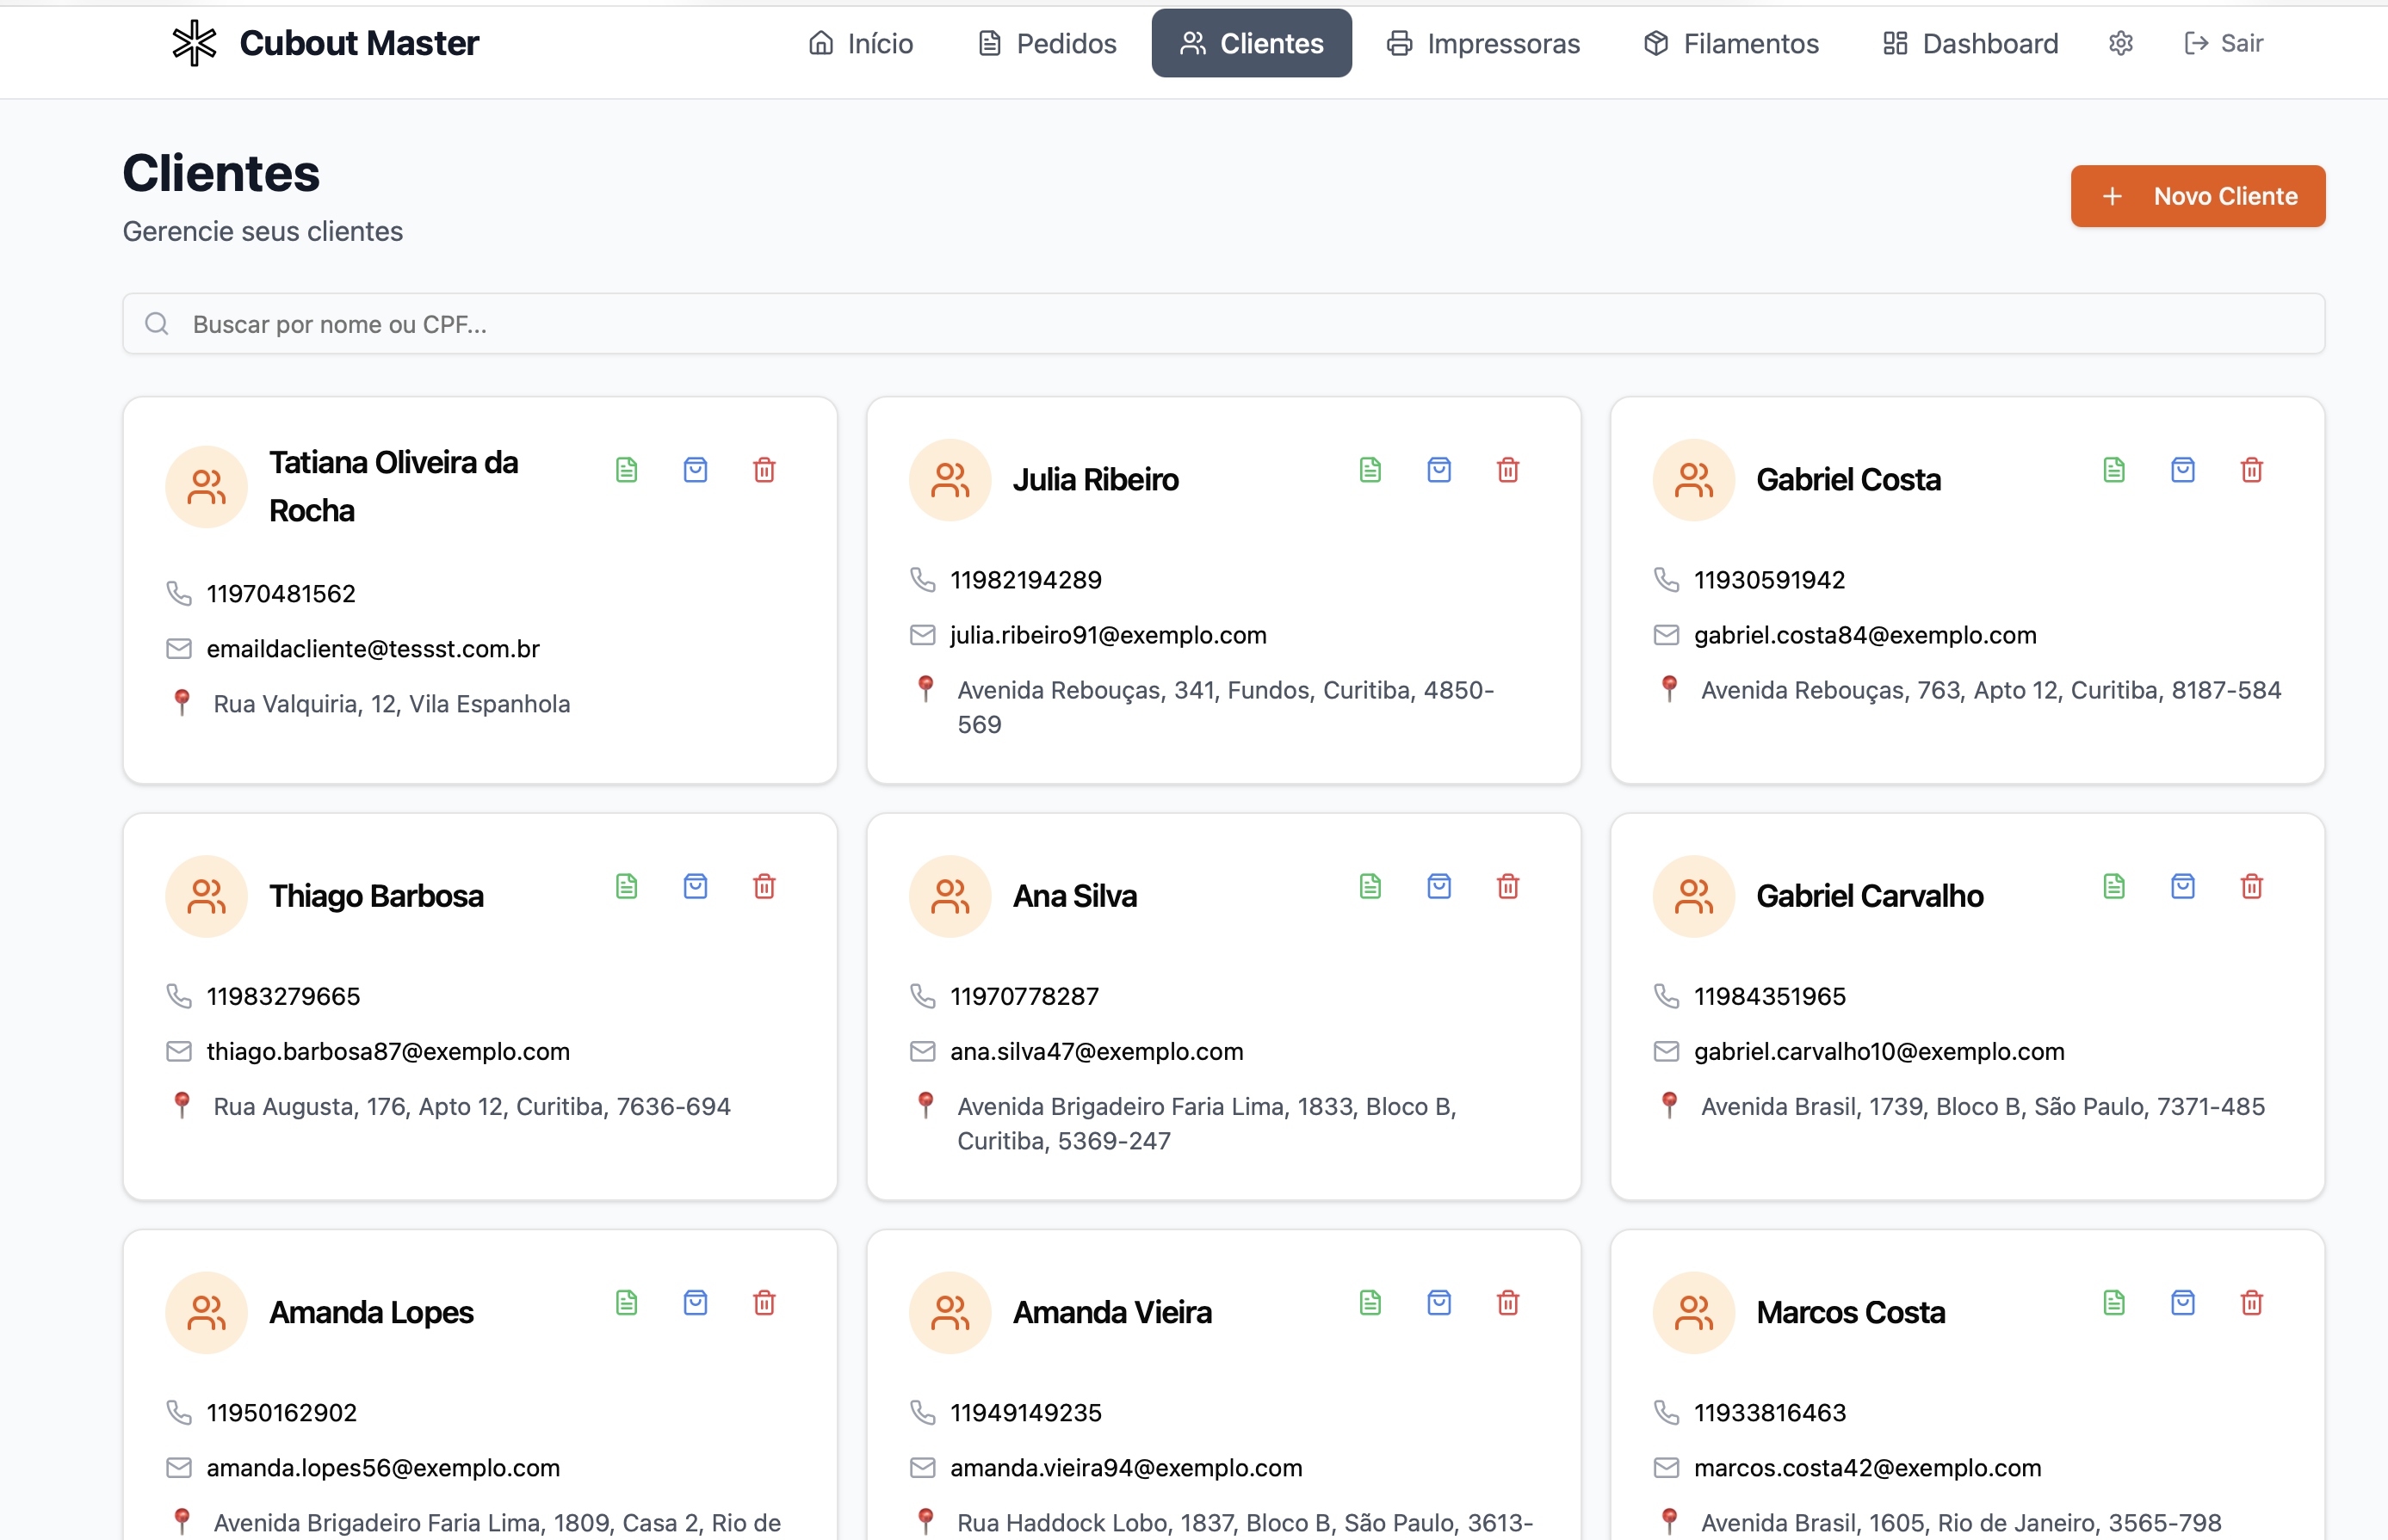The width and height of the screenshot is (2388, 1540).
Task: Delete Ana Silva via trash icon
Action: 1508,886
